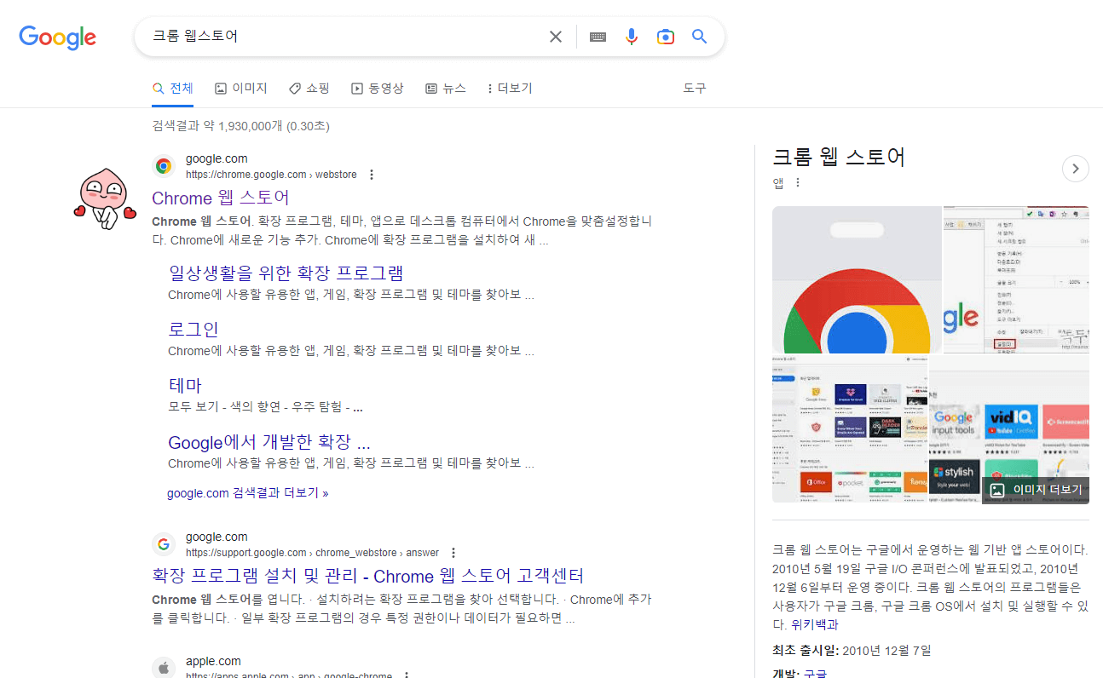Viewport: 1103px width, 678px height.
Task: Click the magnifying glass search icon
Action: coord(698,37)
